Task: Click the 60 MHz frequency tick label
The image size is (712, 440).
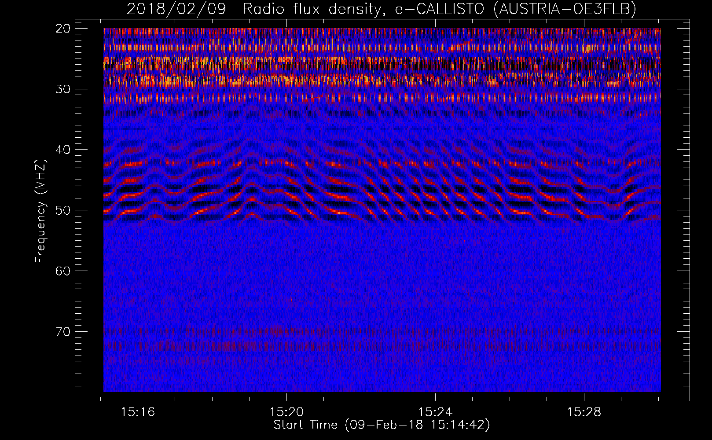Action: [x=63, y=271]
